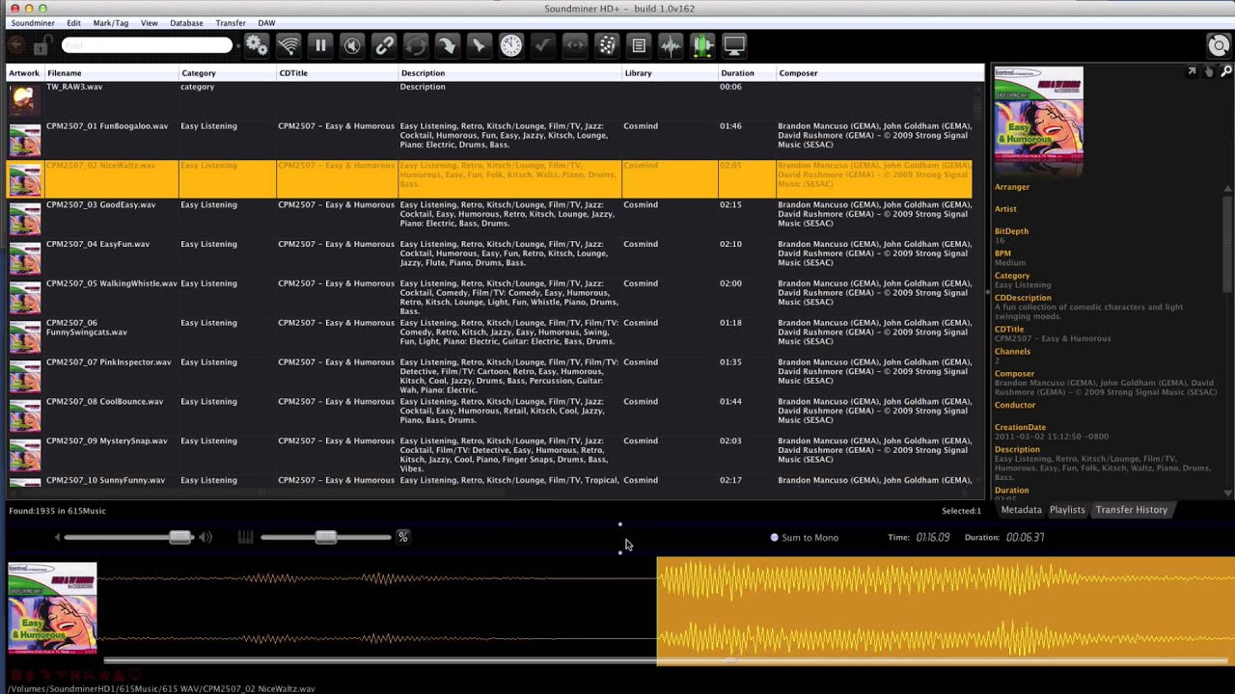Select the CPM2507_07 PinkInspector.wav file
1235x694 pixels.
pyautogui.click(x=108, y=362)
